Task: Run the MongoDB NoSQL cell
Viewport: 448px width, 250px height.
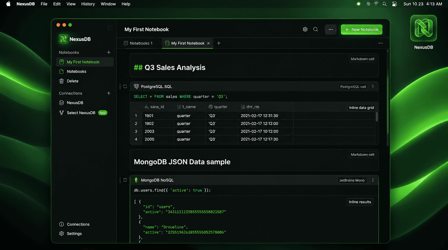Action: 125,180
